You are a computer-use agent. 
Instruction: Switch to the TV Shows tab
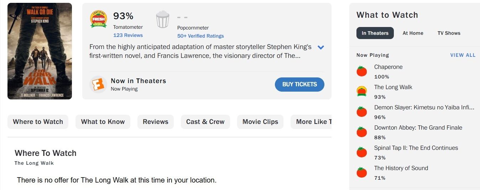(x=449, y=33)
